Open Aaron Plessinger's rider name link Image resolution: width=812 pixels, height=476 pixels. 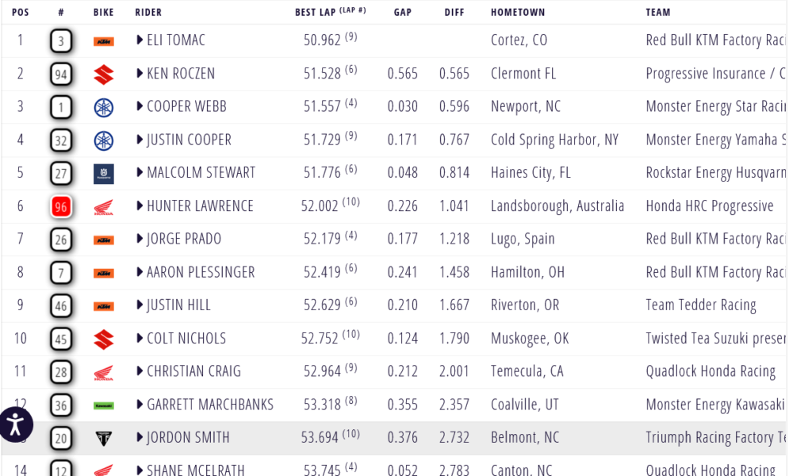[x=201, y=272]
